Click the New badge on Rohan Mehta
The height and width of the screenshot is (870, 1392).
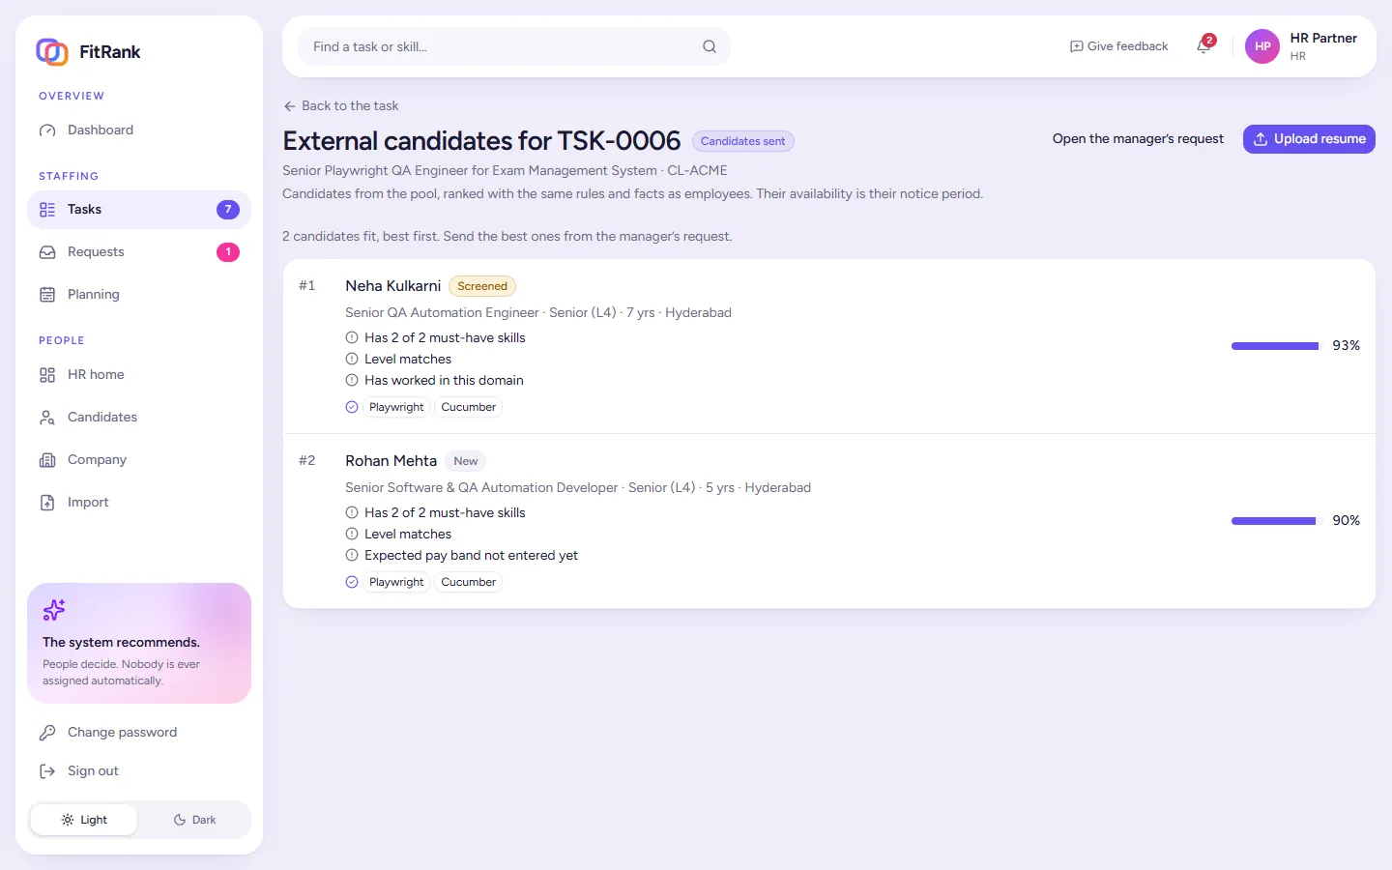466,461
